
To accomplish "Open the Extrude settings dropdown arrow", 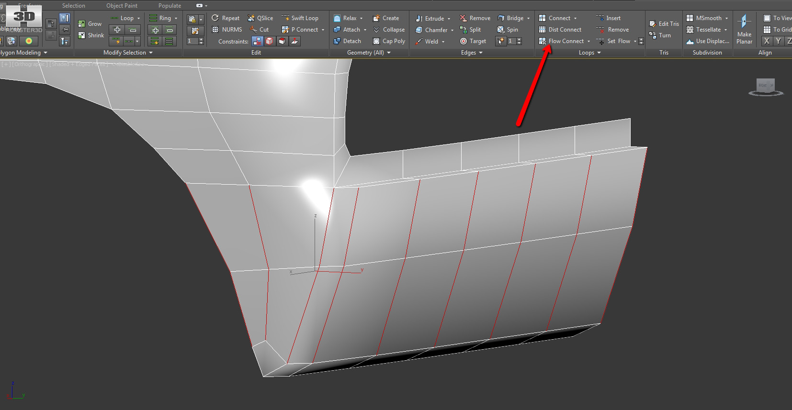I will (449, 19).
